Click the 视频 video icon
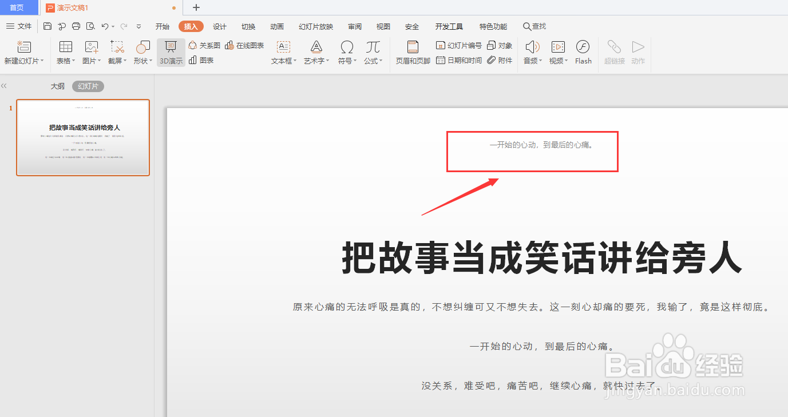Image resolution: width=788 pixels, height=417 pixels. (x=558, y=47)
